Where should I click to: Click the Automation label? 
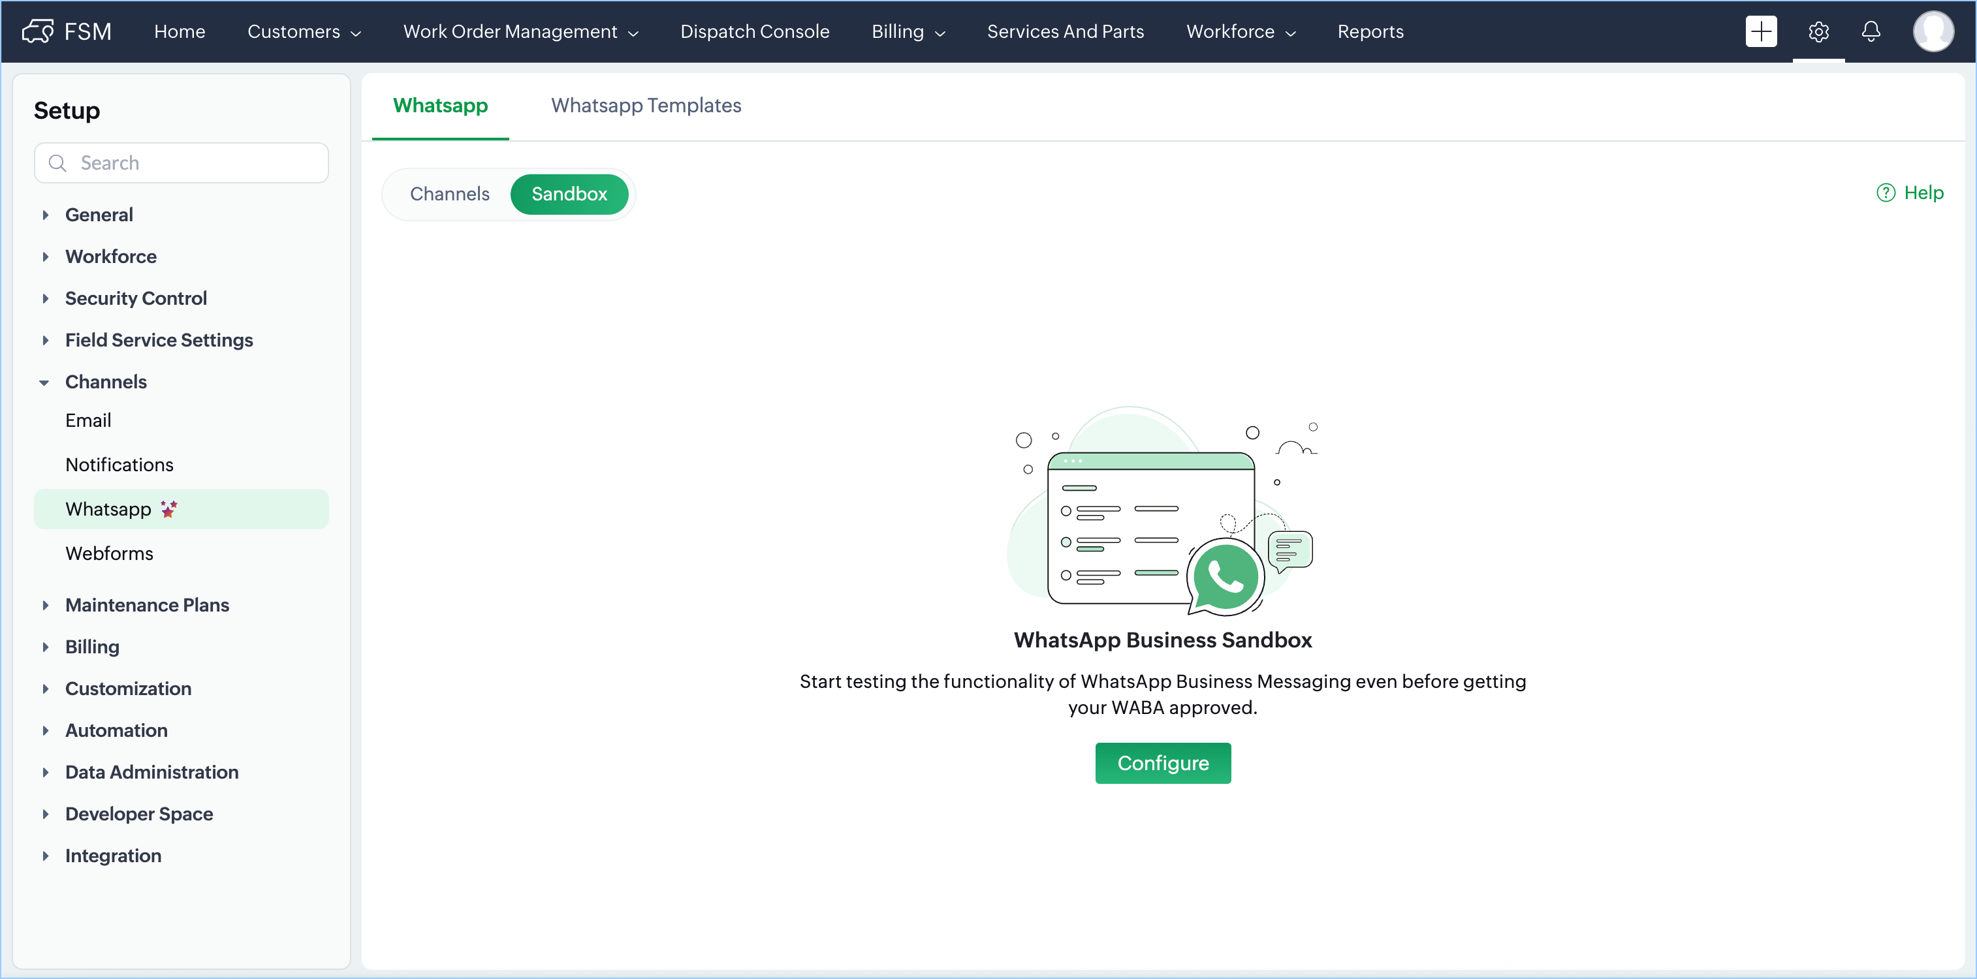tap(116, 730)
